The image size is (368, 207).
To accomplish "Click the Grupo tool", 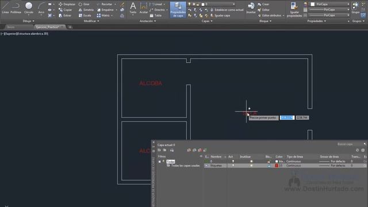I will pyautogui.click(x=355, y=7).
